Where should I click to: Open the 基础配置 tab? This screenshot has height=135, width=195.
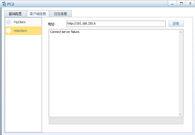[15, 14]
